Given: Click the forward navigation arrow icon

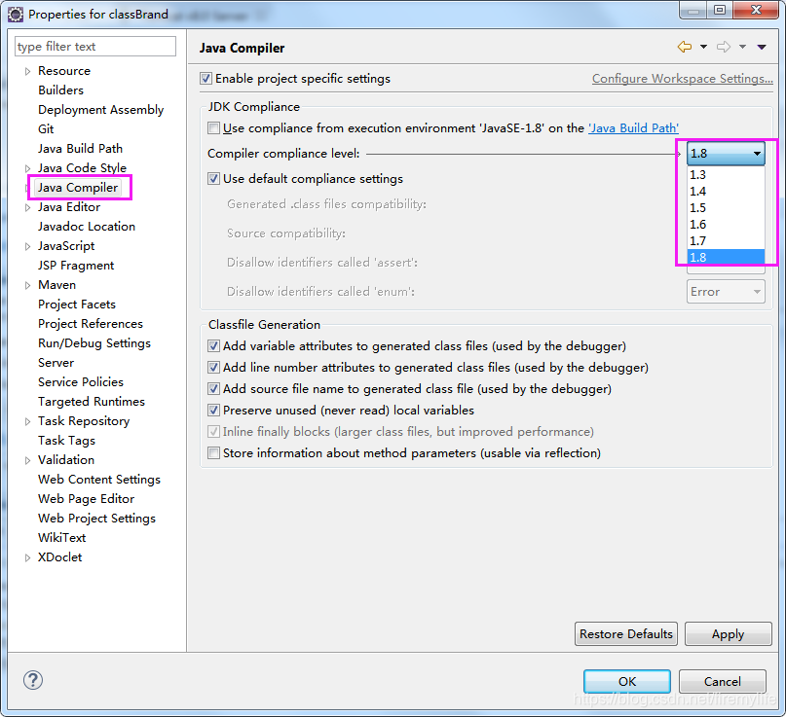Looking at the screenshot, I should pos(724,47).
